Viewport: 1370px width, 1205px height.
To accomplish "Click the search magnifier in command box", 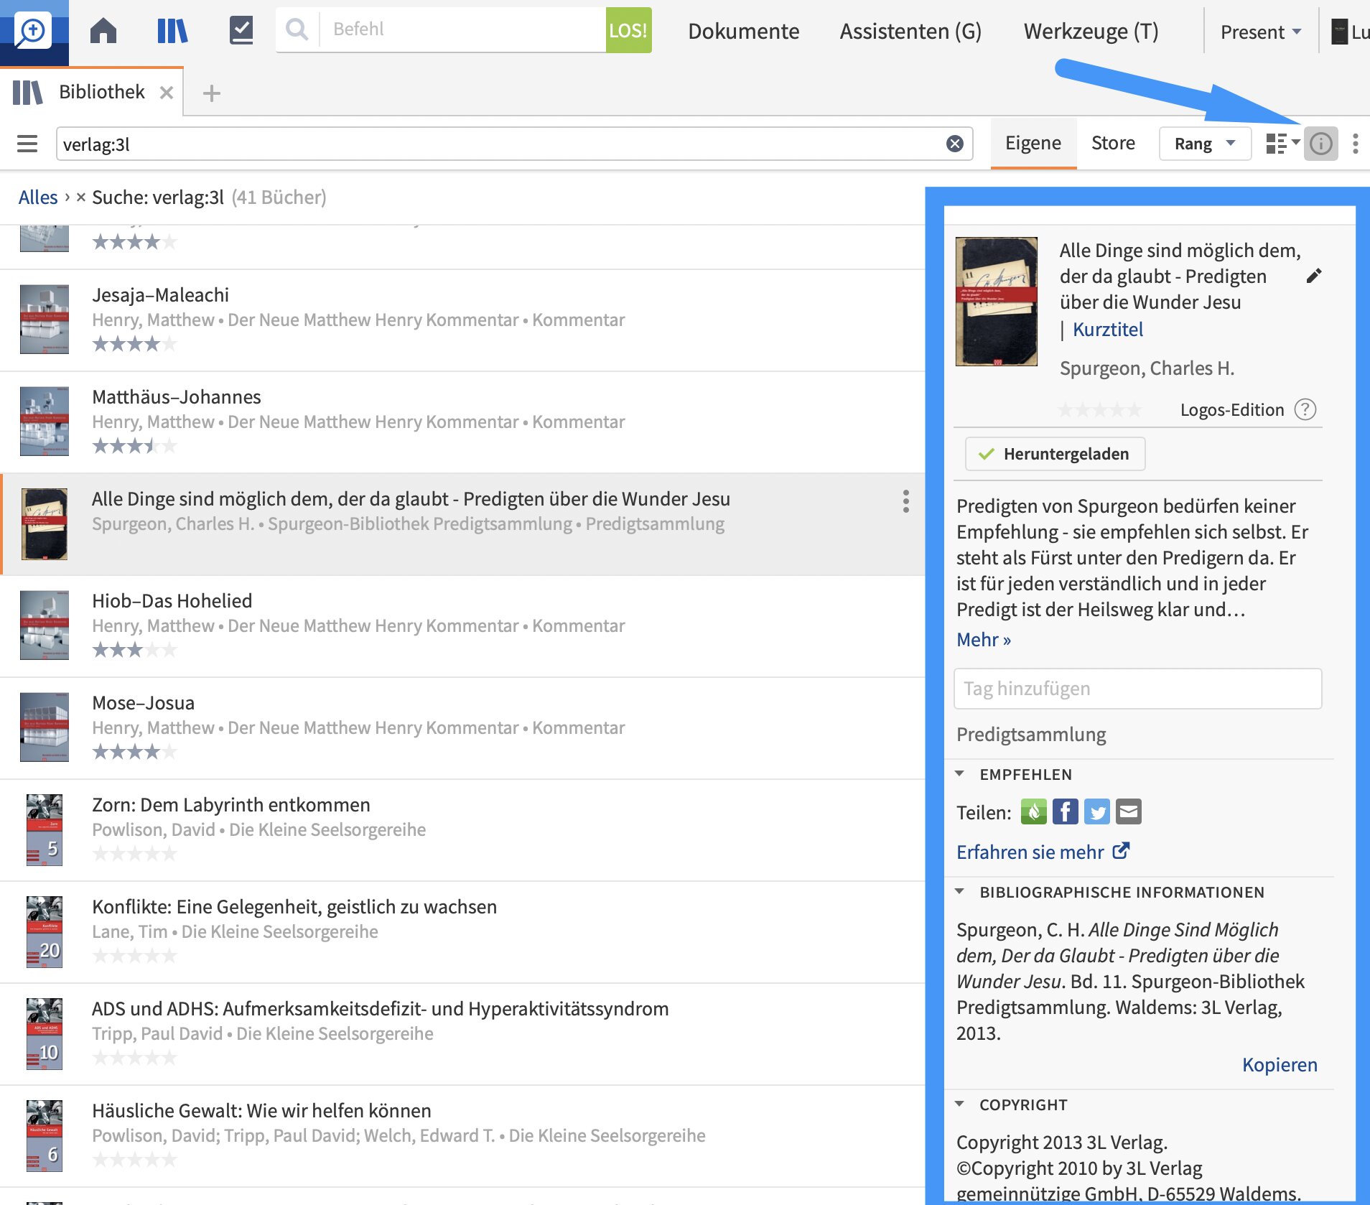I will tap(297, 29).
